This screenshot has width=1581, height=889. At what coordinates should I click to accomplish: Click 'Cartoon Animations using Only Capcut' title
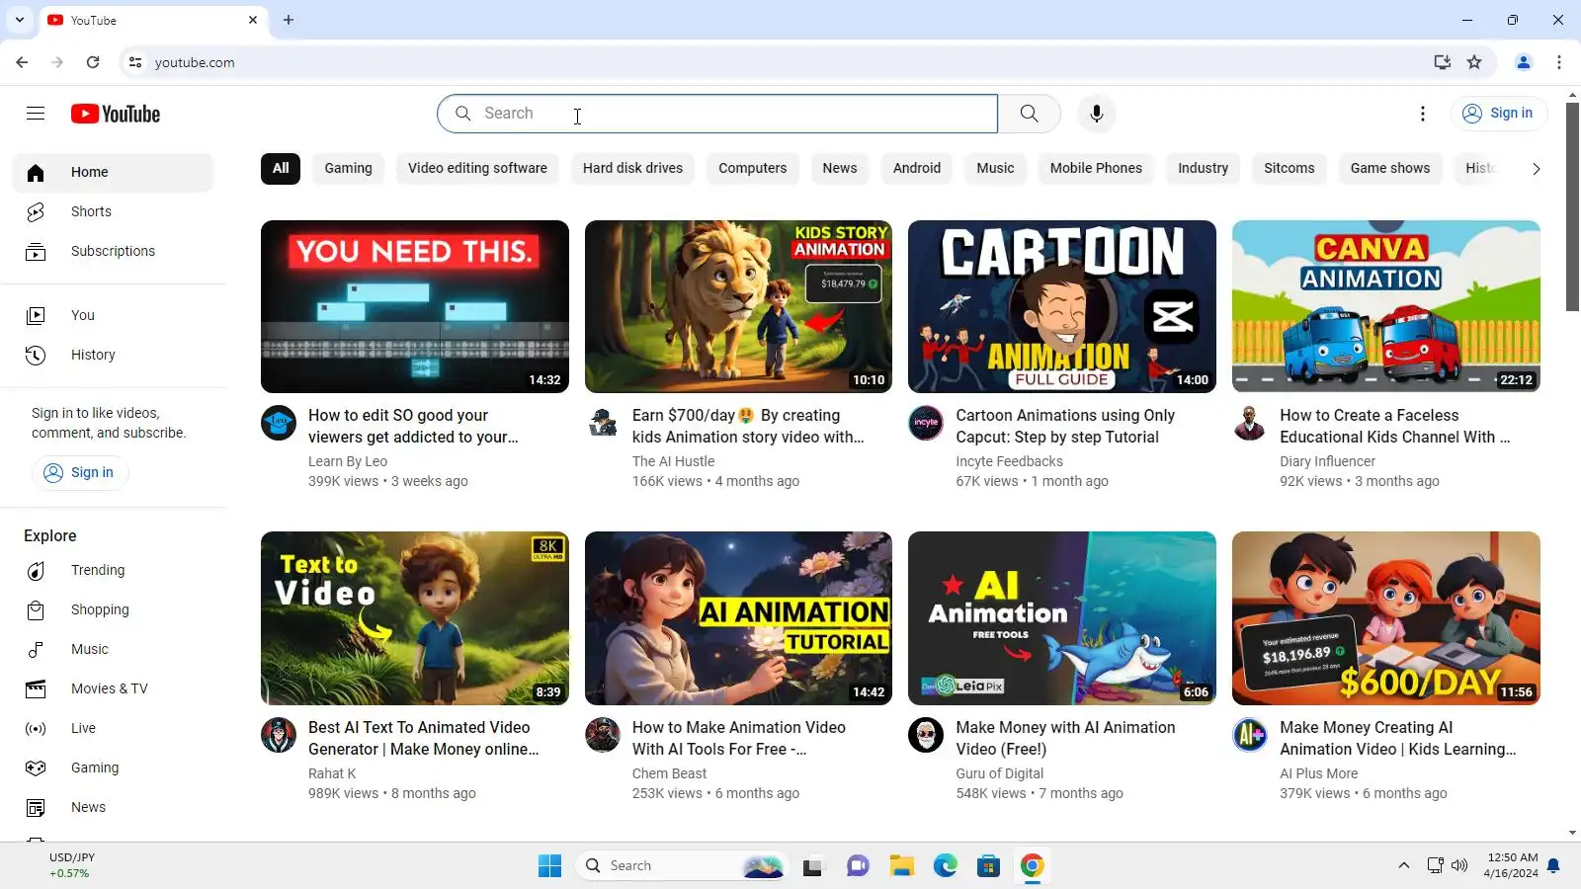1065,426
